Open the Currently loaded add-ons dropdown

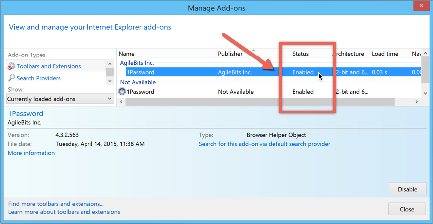[60, 99]
